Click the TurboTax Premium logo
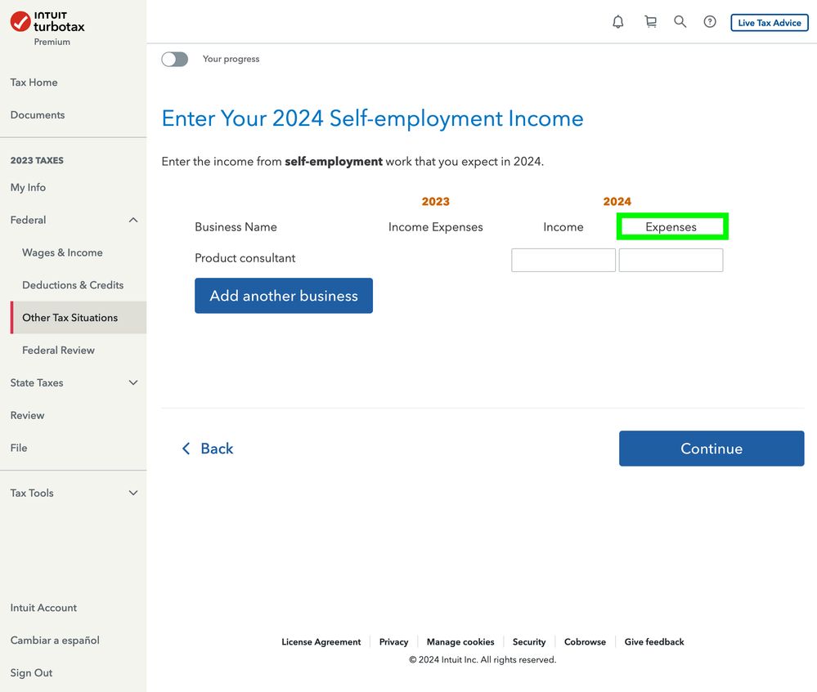This screenshot has height=692, width=817. coord(47,26)
